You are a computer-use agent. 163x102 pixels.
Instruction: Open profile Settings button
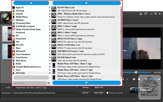(86, 88)
